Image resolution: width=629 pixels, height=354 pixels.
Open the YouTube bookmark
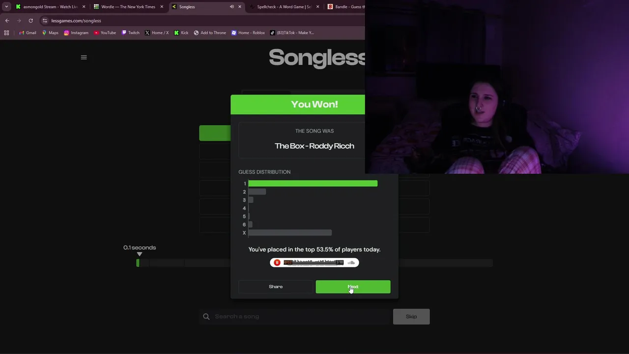point(105,33)
